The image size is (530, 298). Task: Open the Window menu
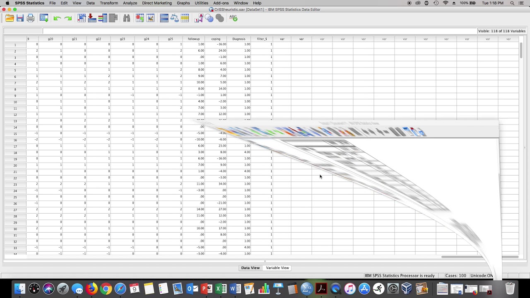pos(241,3)
